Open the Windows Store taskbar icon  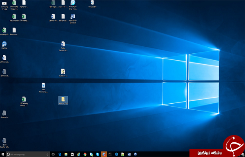(x=72, y=154)
